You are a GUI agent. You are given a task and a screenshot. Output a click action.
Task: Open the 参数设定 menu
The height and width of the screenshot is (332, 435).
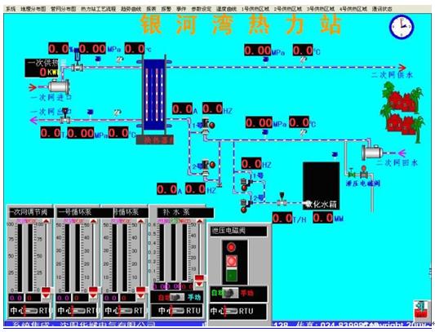pyautogui.click(x=201, y=9)
